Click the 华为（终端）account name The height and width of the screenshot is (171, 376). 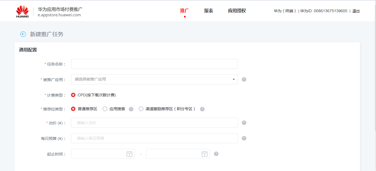[285, 11]
